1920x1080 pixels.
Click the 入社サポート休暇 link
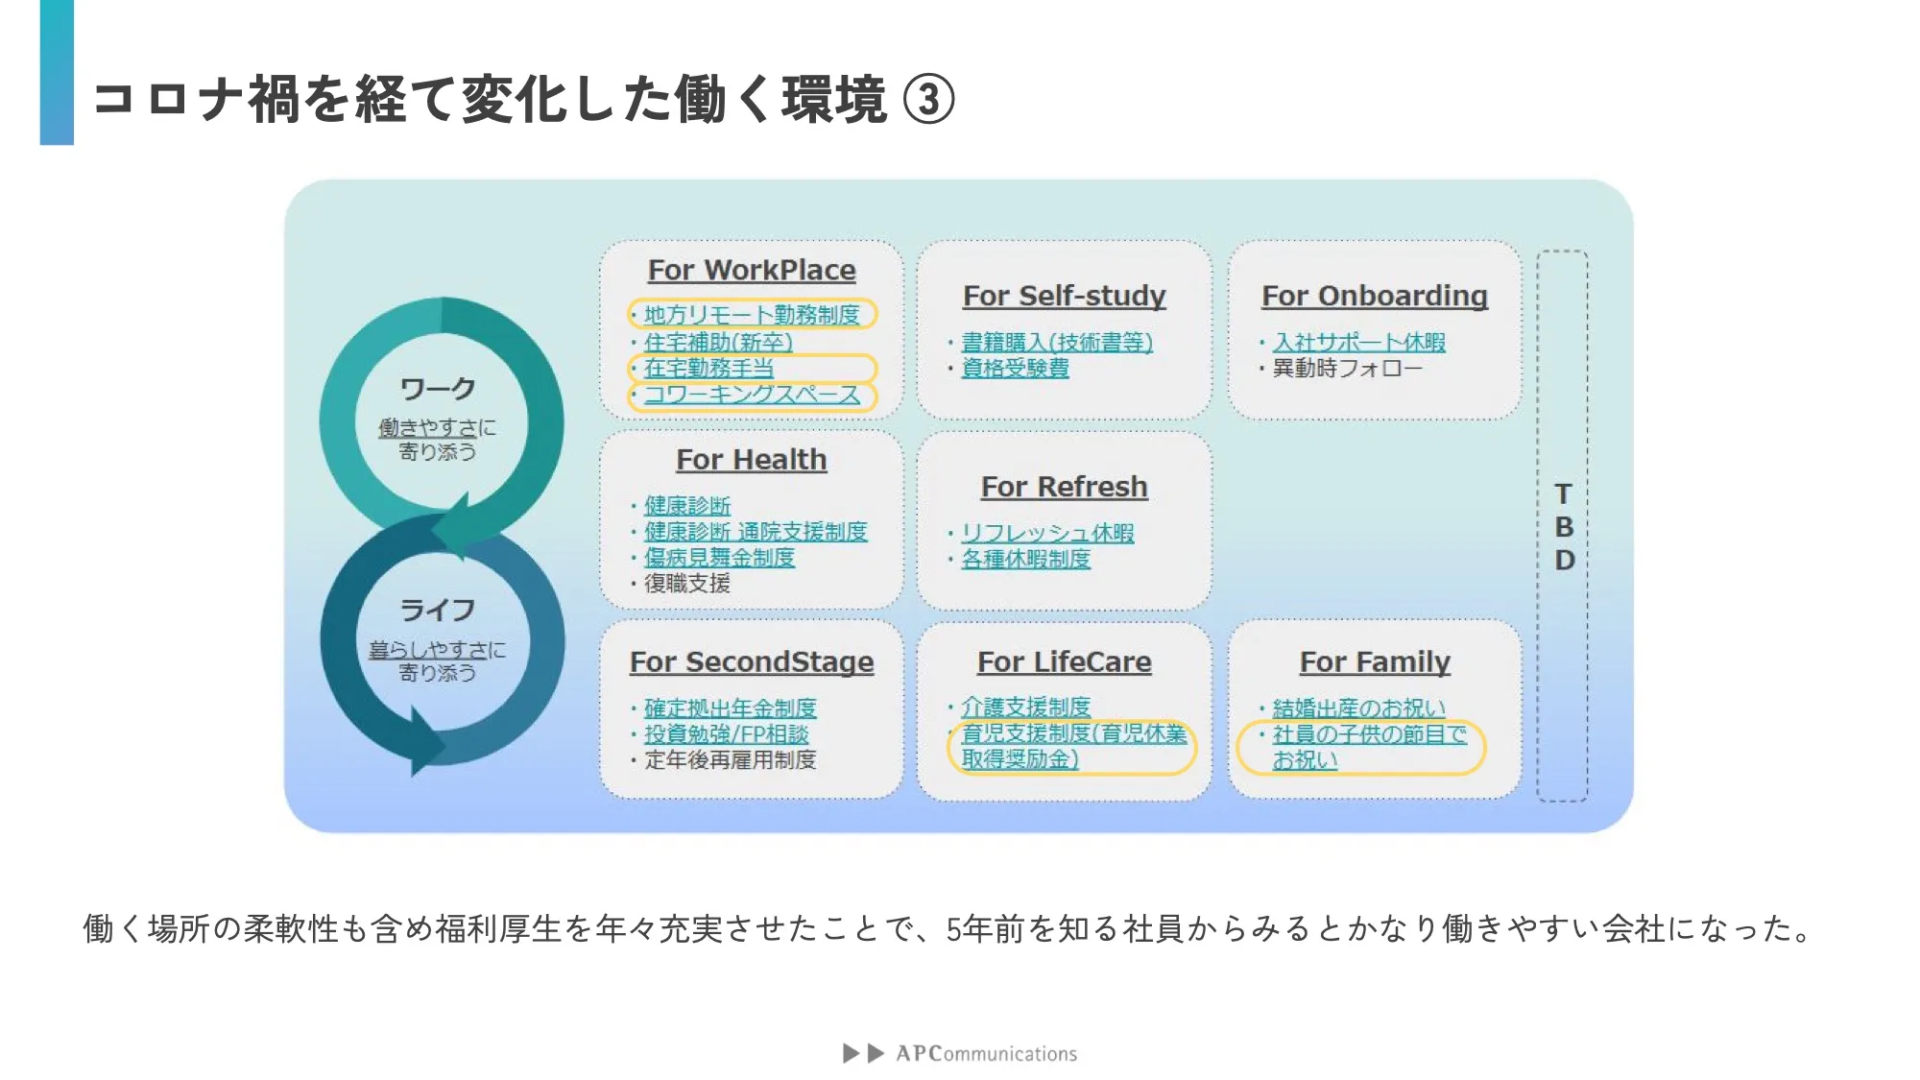[x=1358, y=342]
